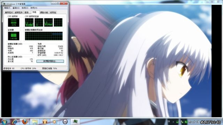Show hidden tray icons with the arrow
223x125 pixels.
(x=173, y=122)
